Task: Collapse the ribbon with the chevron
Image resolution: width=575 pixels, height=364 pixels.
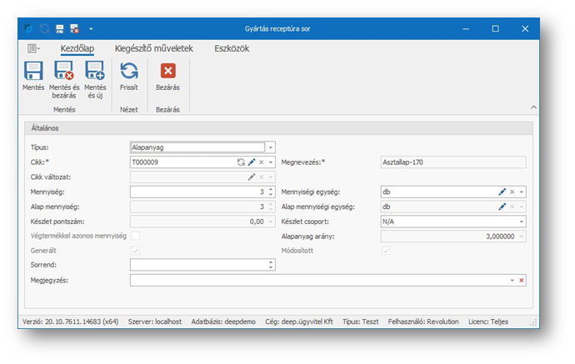Action: click(533, 107)
